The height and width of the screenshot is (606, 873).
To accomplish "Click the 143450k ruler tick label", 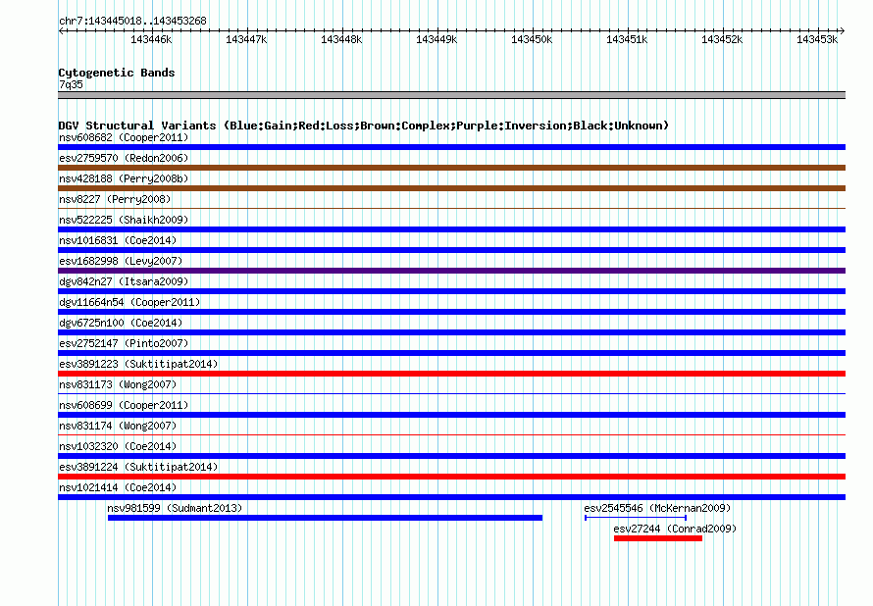I will pos(532,39).
